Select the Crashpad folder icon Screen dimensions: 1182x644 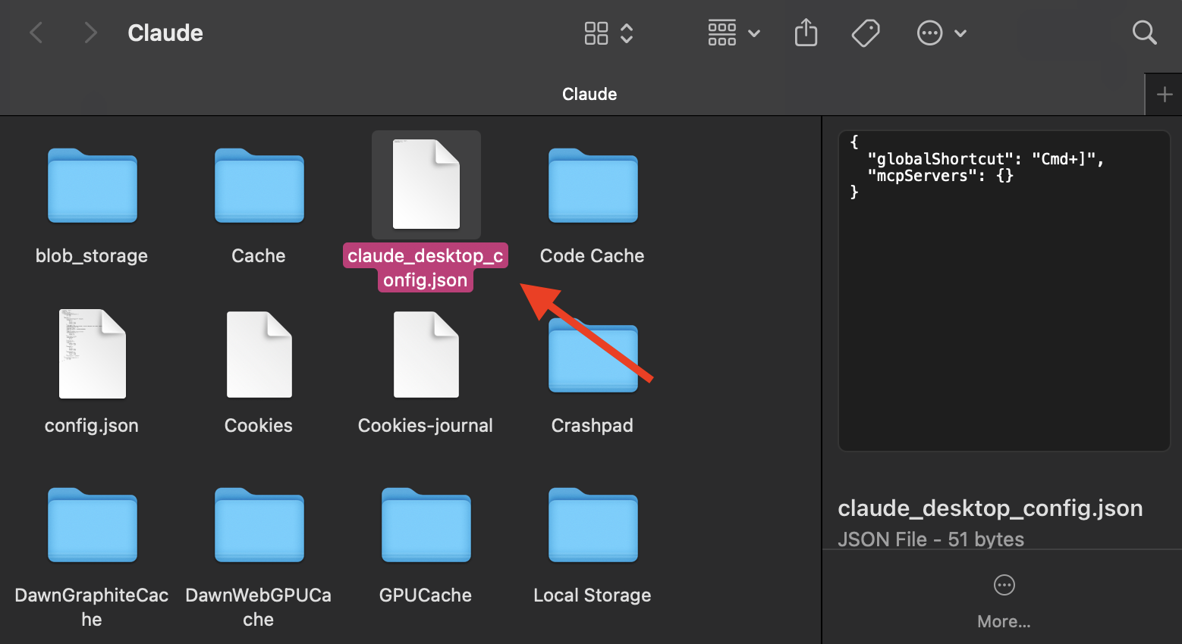(593, 355)
